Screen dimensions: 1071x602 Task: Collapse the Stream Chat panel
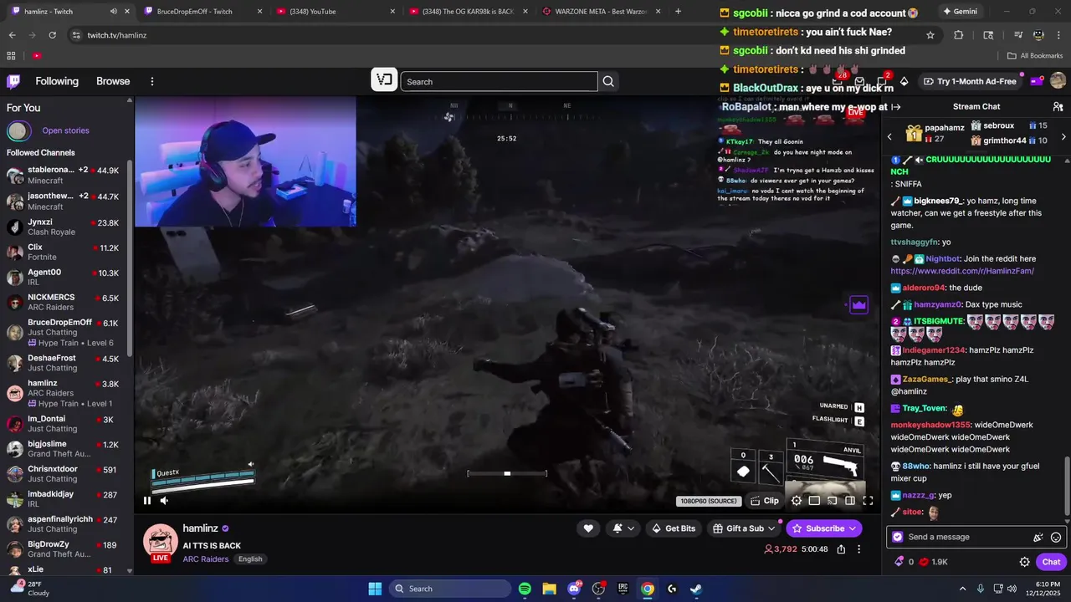click(x=895, y=106)
